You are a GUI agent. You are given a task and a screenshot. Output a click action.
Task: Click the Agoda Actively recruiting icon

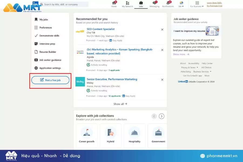[x=88, y=65]
